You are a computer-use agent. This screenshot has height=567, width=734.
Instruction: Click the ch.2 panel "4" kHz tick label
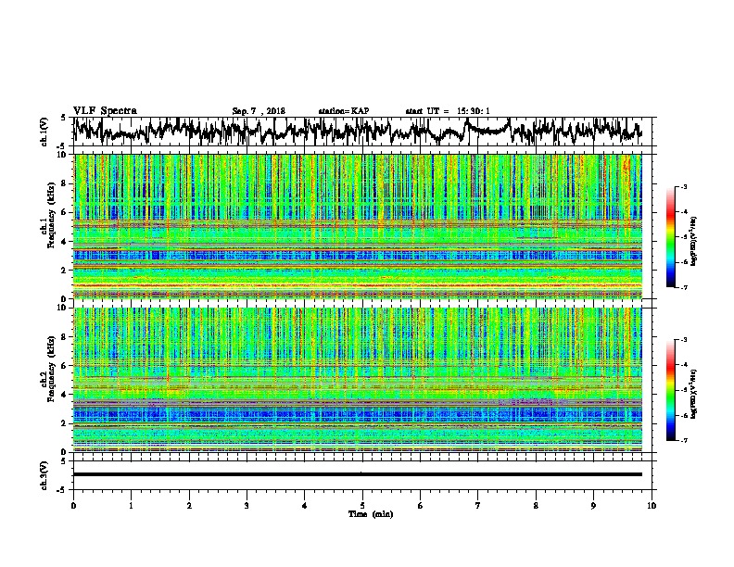coord(65,395)
